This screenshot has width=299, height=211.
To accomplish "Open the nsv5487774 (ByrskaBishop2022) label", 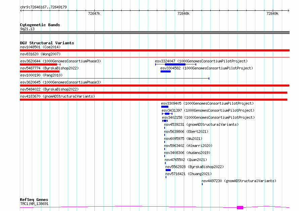I will pyautogui.click(x=49, y=68).
